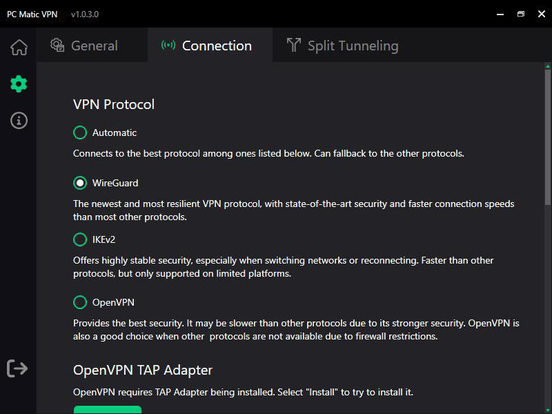Navigate home using the sidebar house icon
This screenshot has width=552, height=414.
point(19,47)
